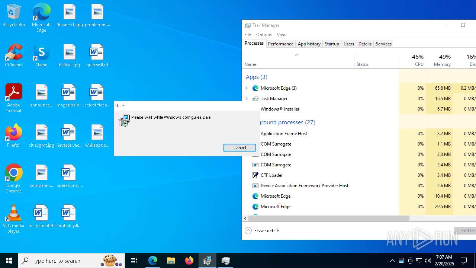The width and height of the screenshot is (476, 268).
Task: Open the Recycle Bin desktop icon
Action: coord(14,16)
